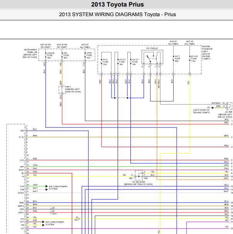Click the vertical WHT/BLK label below IGCT relay
Viewport: 233px width, 234px height.
tap(159, 84)
